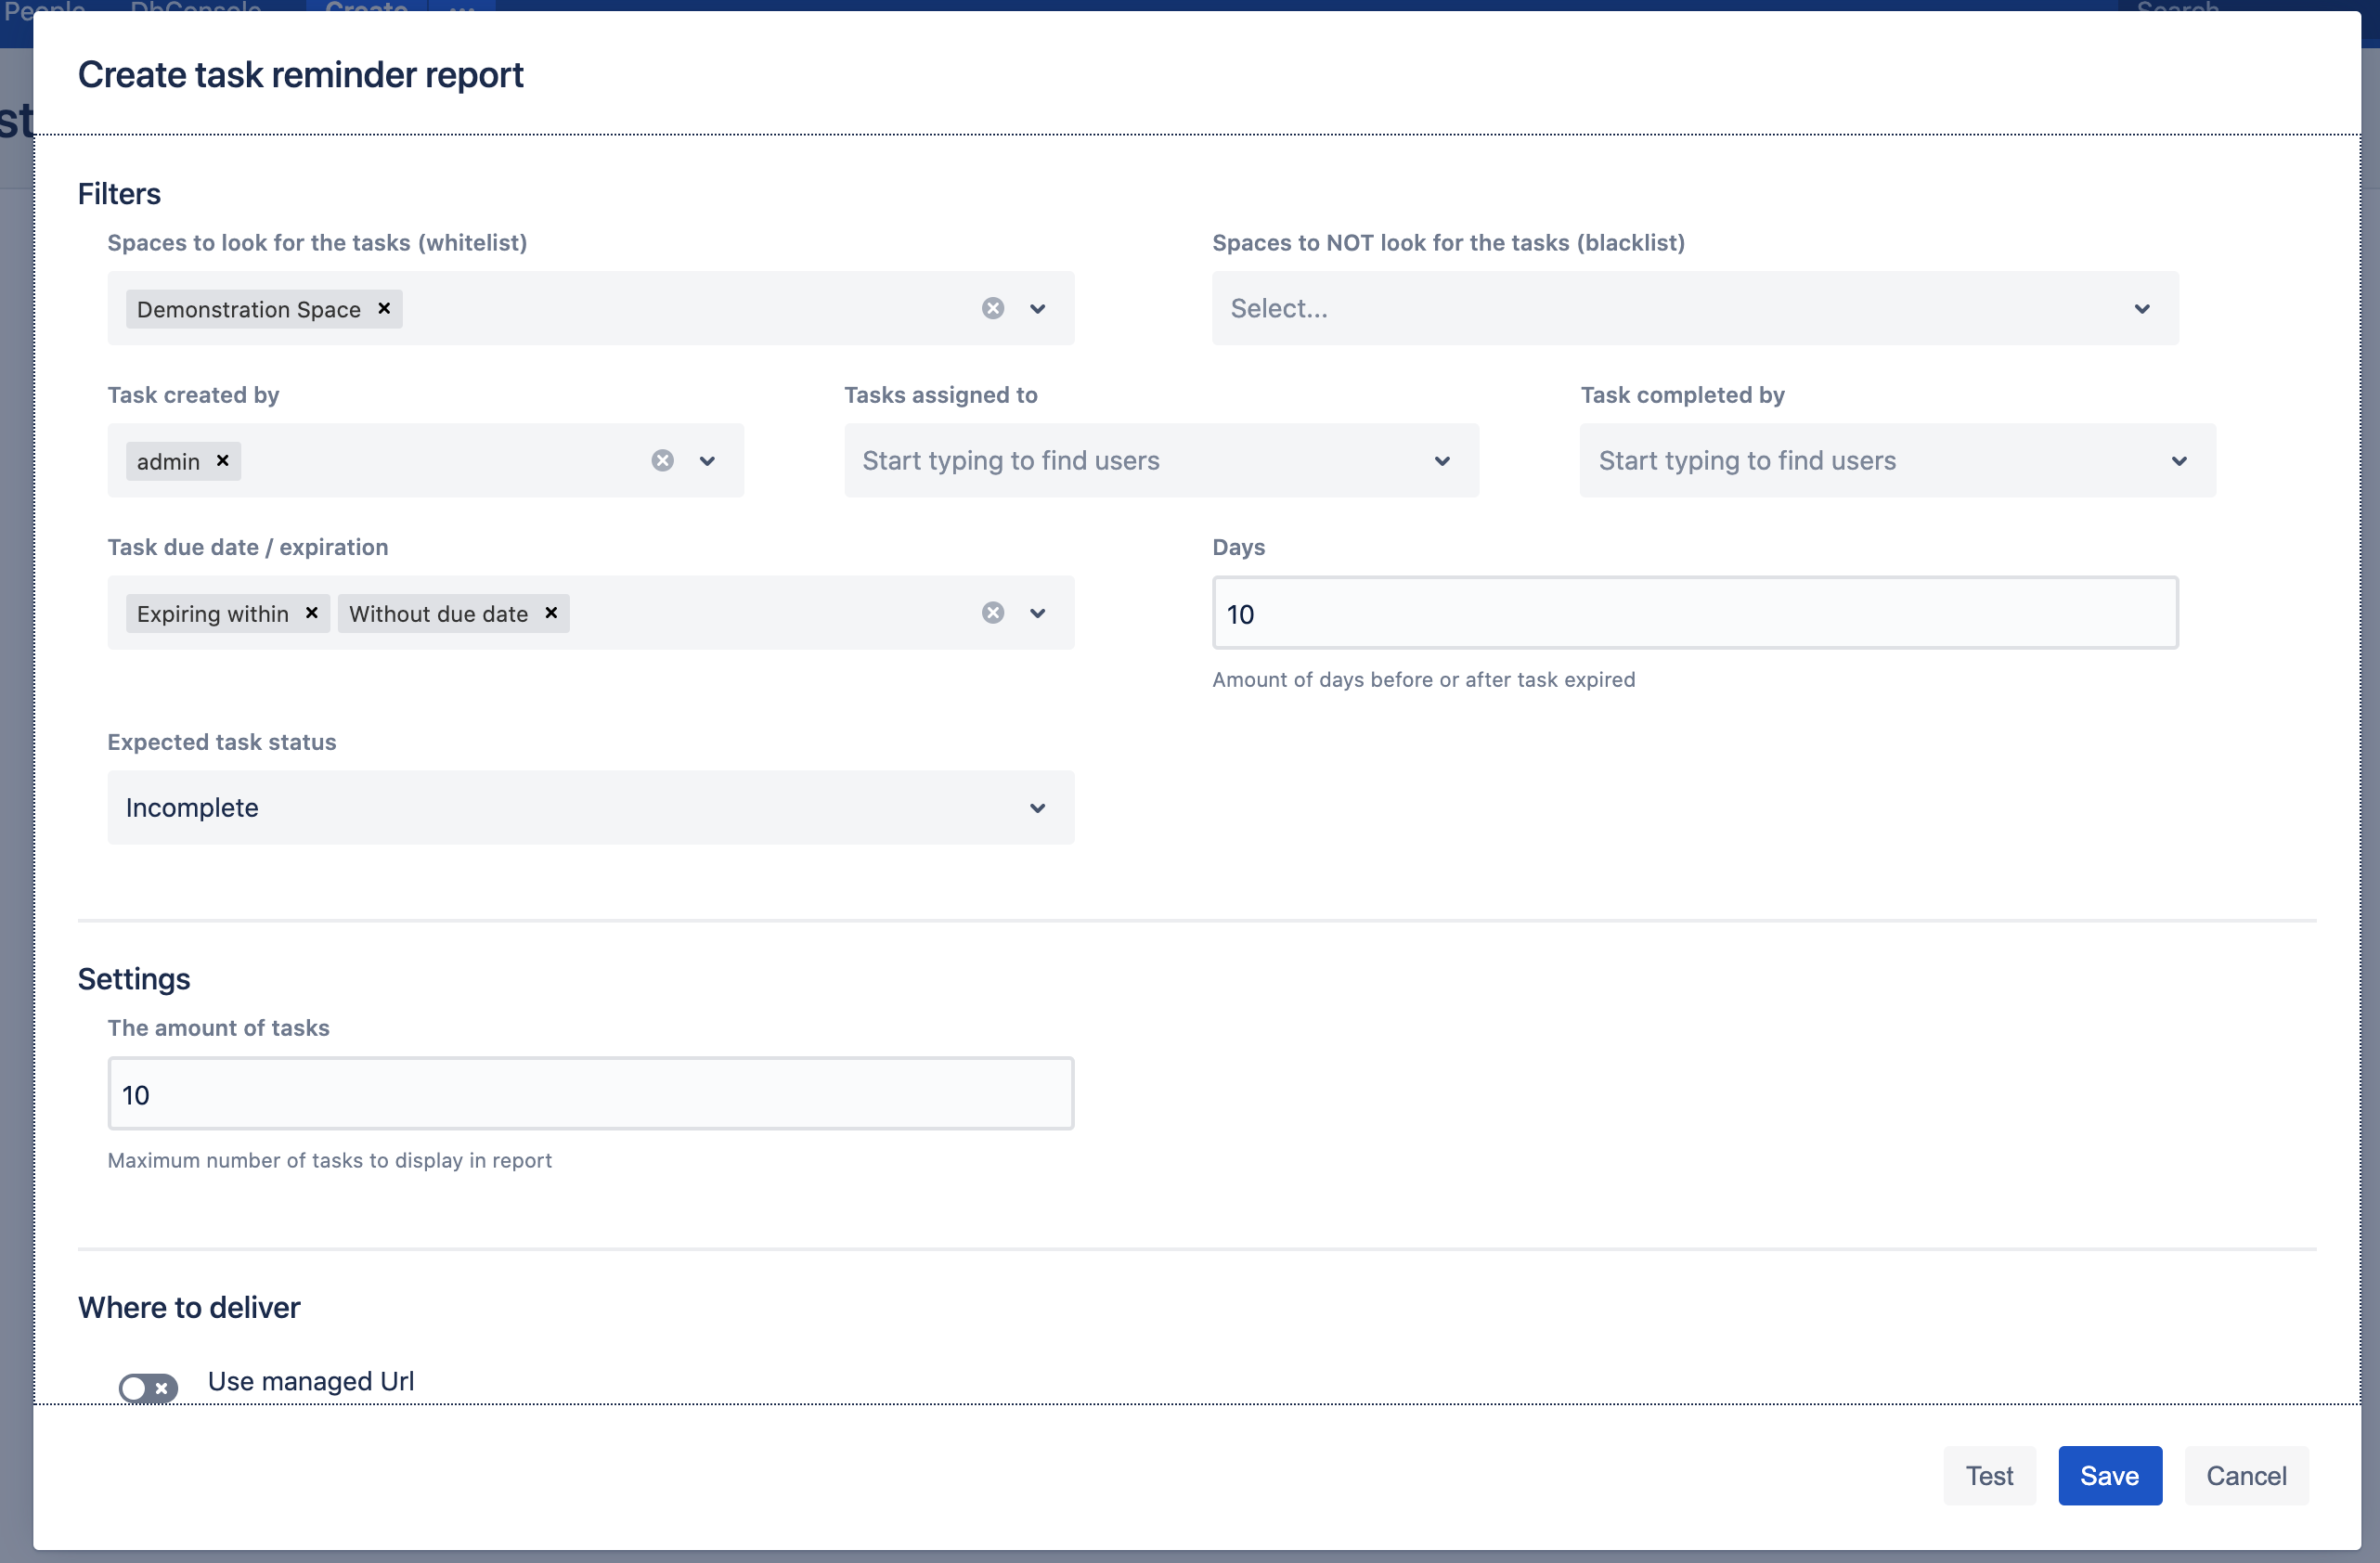The width and height of the screenshot is (2380, 1563).
Task: Focus the Days input field
Action: tap(1694, 613)
